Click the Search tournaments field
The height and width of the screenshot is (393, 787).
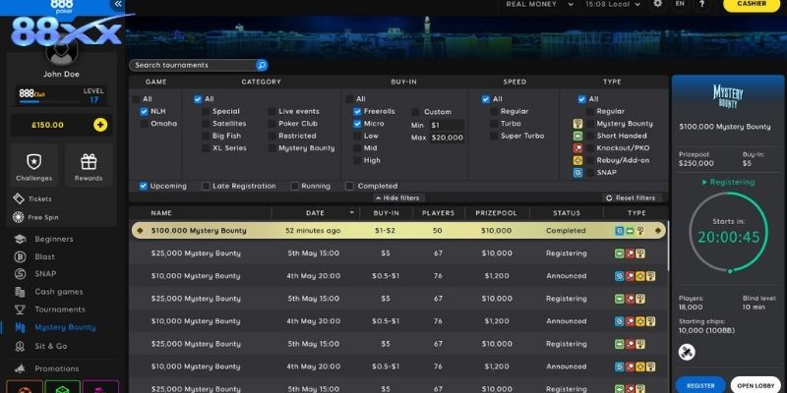[x=193, y=65]
